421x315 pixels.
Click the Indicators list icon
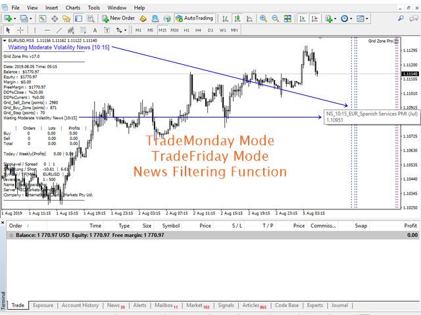tap(329, 18)
